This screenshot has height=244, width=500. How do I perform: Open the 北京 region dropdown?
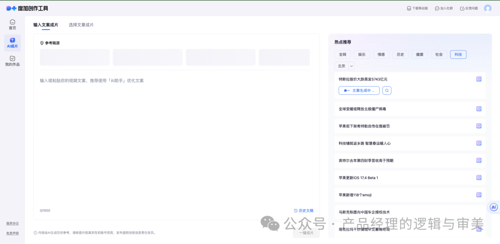344,66
